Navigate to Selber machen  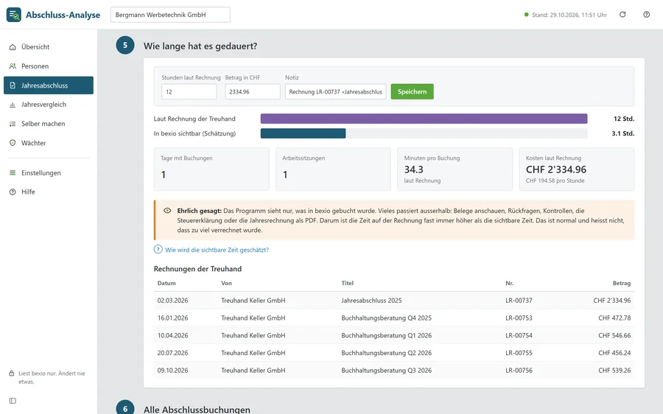pyautogui.click(x=49, y=124)
